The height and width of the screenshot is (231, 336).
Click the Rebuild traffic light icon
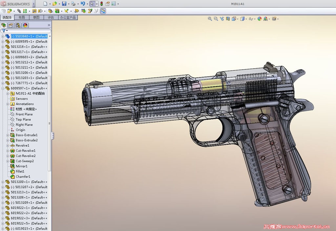tap(102, 4)
